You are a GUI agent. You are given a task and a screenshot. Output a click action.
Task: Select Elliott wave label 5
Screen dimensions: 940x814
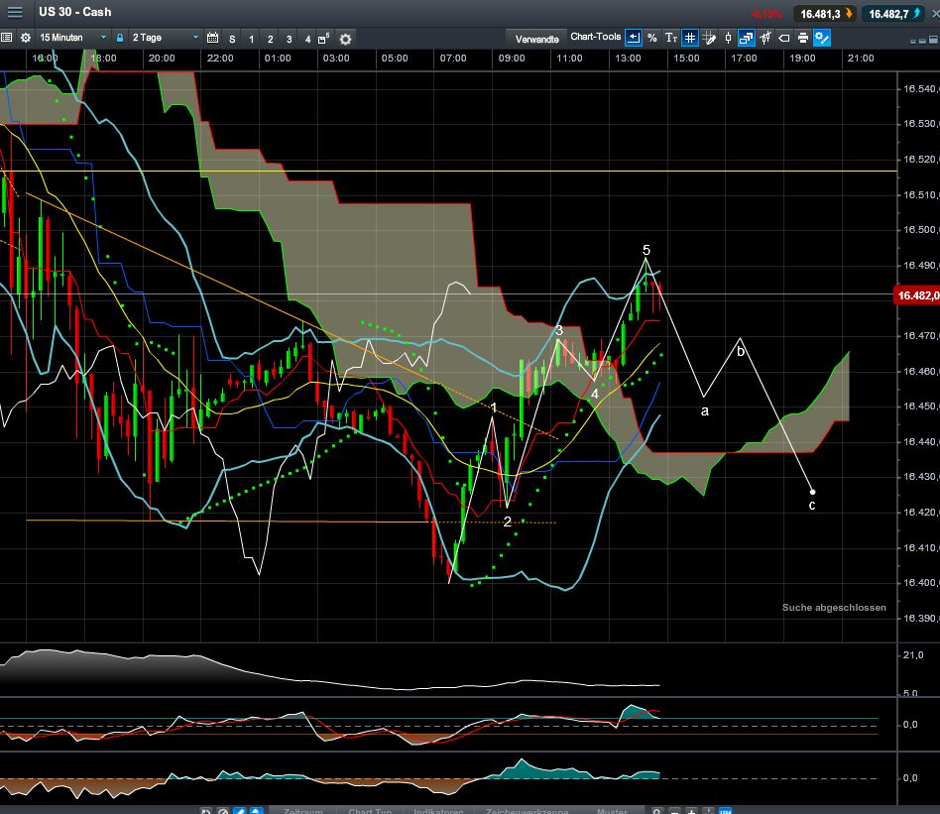[x=646, y=249]
